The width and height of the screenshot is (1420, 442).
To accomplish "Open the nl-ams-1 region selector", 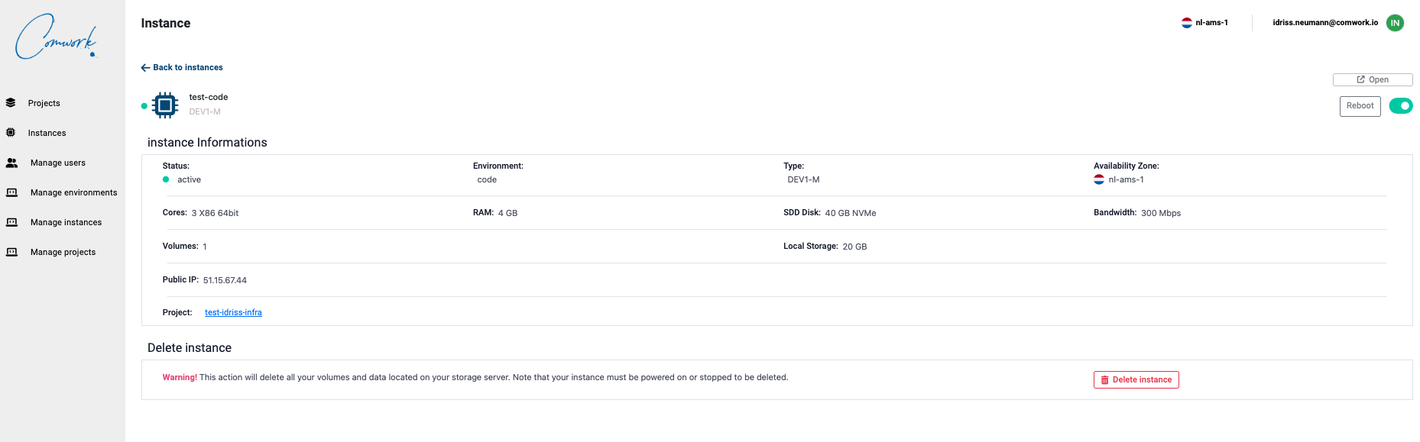I will pyautogui.click(x=1204, y=23).
